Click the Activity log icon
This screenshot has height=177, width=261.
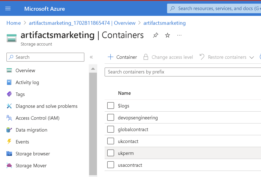pyautogui.click(x=9, y=82)
